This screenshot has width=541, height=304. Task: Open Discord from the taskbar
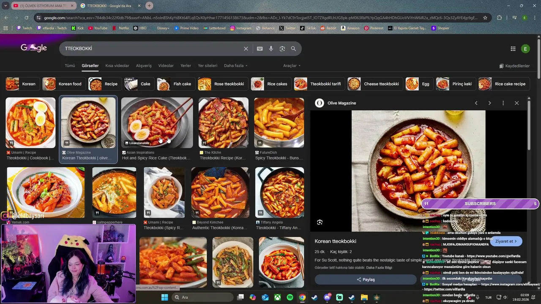[327, 297]
